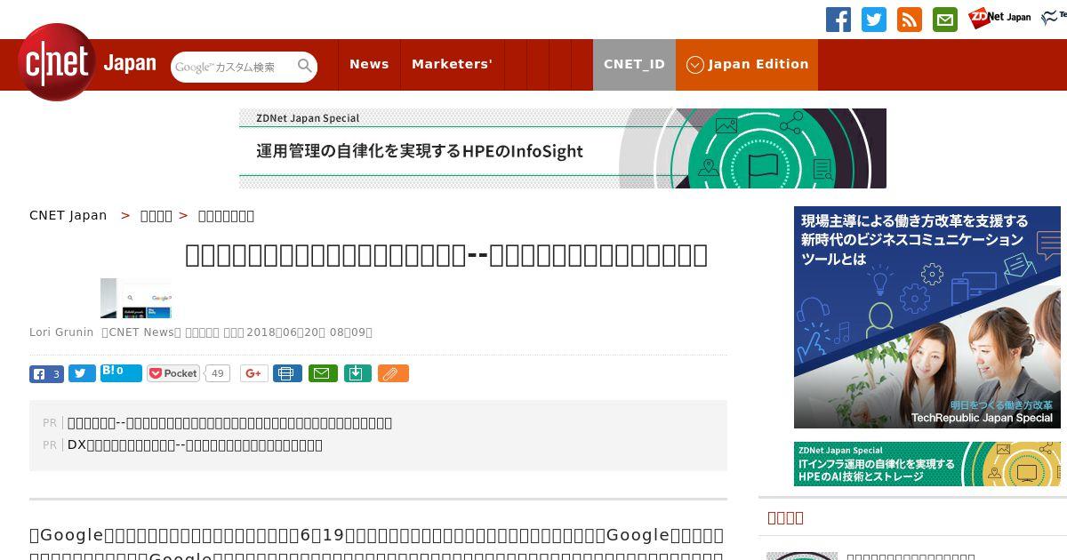
Task: Open the PR link starting with DX
Action: coord(195,444)
